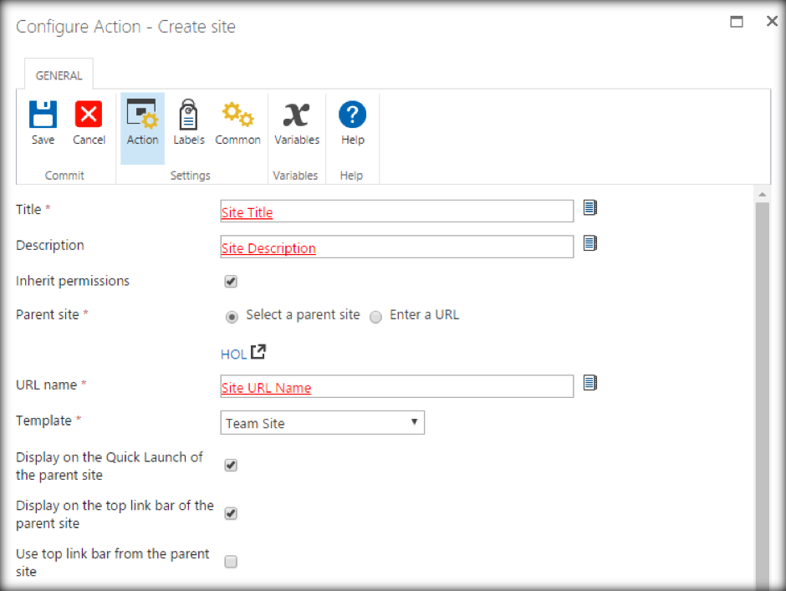Enable Use top link bar from parent
The height and width of the screenshot is (591, 786).
[231, 562]
